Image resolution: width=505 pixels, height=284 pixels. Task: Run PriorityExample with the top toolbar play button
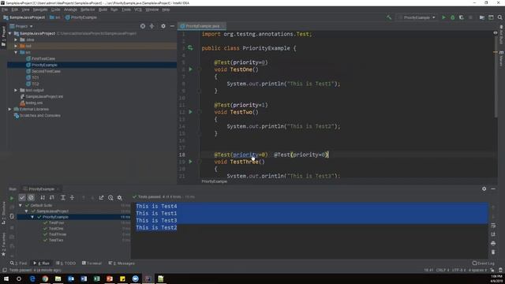[x=443, y=17]
